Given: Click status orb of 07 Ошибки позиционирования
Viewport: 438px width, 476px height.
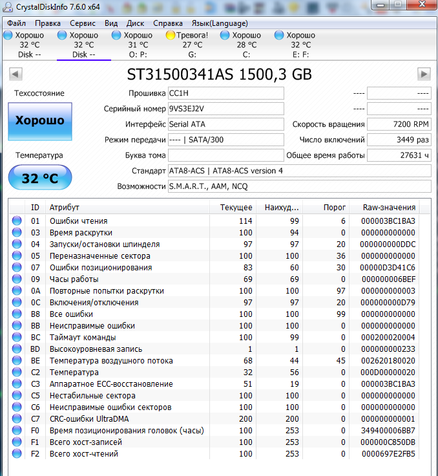Looking at the screenshot, I should click(17, 267).
